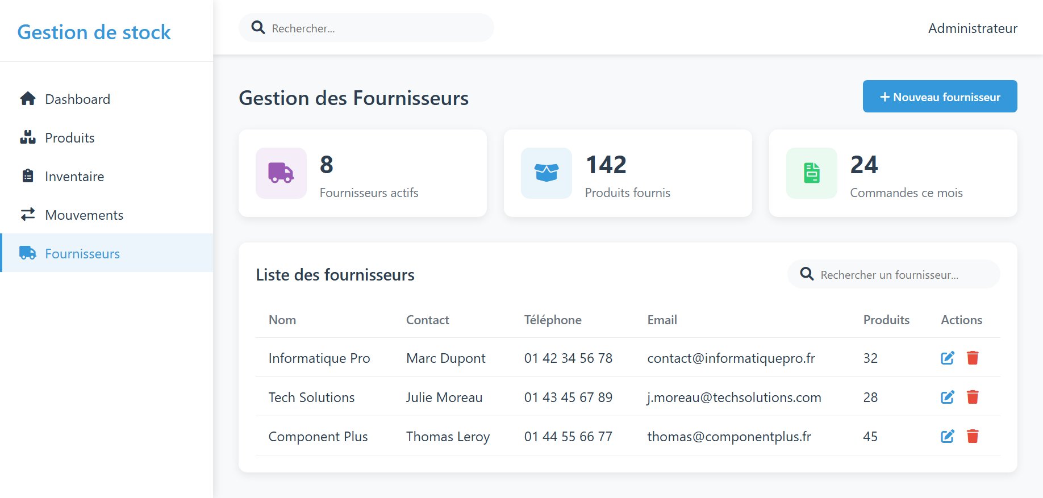Viewport: 1043px width, 498px height.
Task: Open the Dashboard menu item
Action: (77, 99)
